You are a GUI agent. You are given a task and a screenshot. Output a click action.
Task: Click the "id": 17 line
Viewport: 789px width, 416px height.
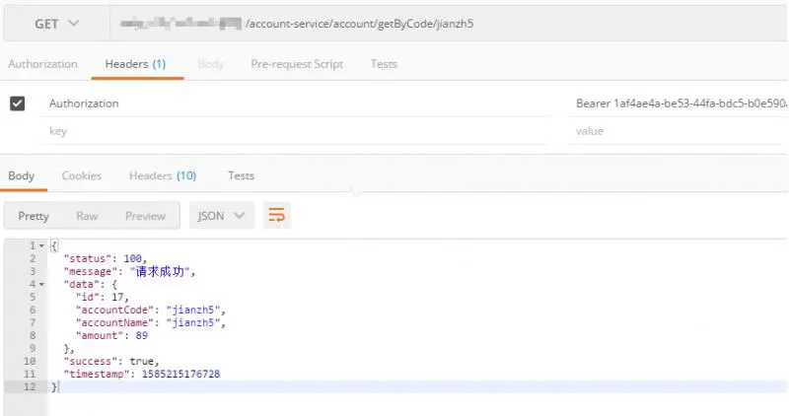103,297
